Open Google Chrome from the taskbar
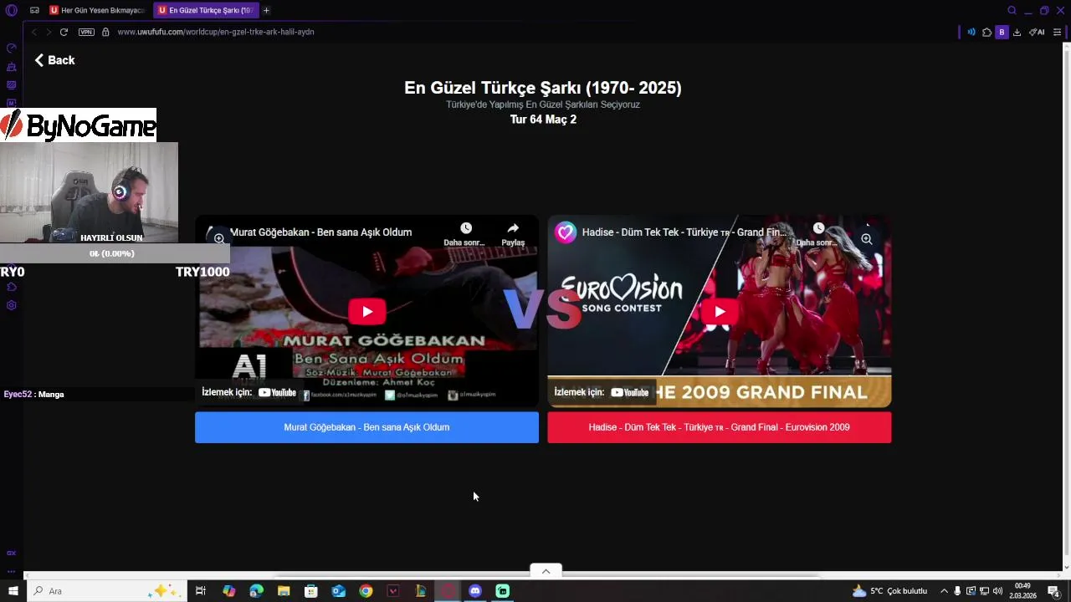The width and height of the screenshot is (1071, 602). pyautogui.click(x=366, y=591)
